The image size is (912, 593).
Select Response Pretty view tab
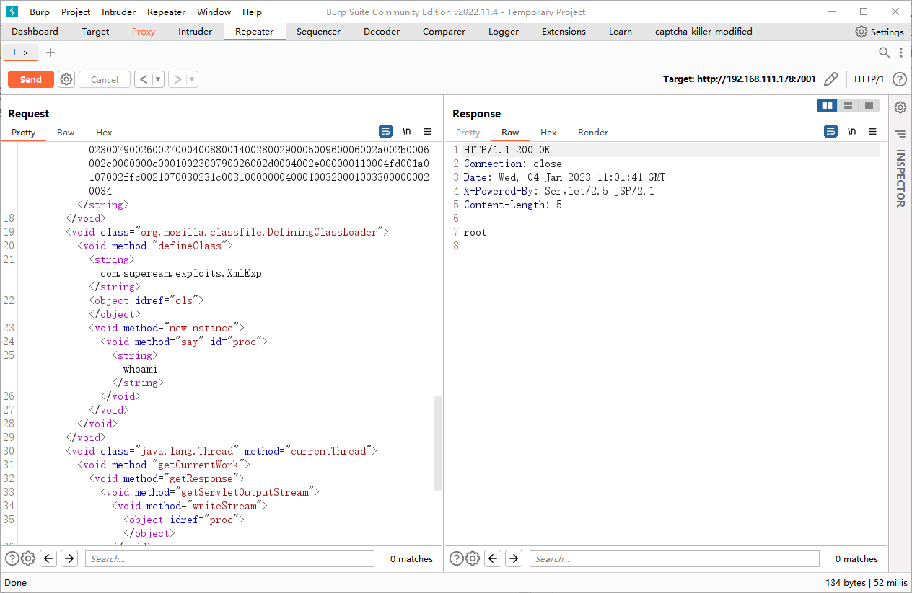[x=468, y=133]
